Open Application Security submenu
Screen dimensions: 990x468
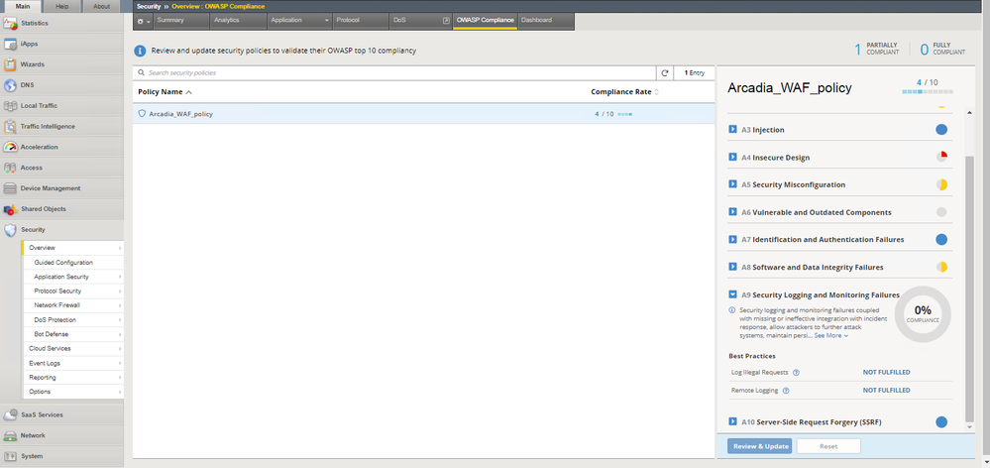tap(72, 278)
